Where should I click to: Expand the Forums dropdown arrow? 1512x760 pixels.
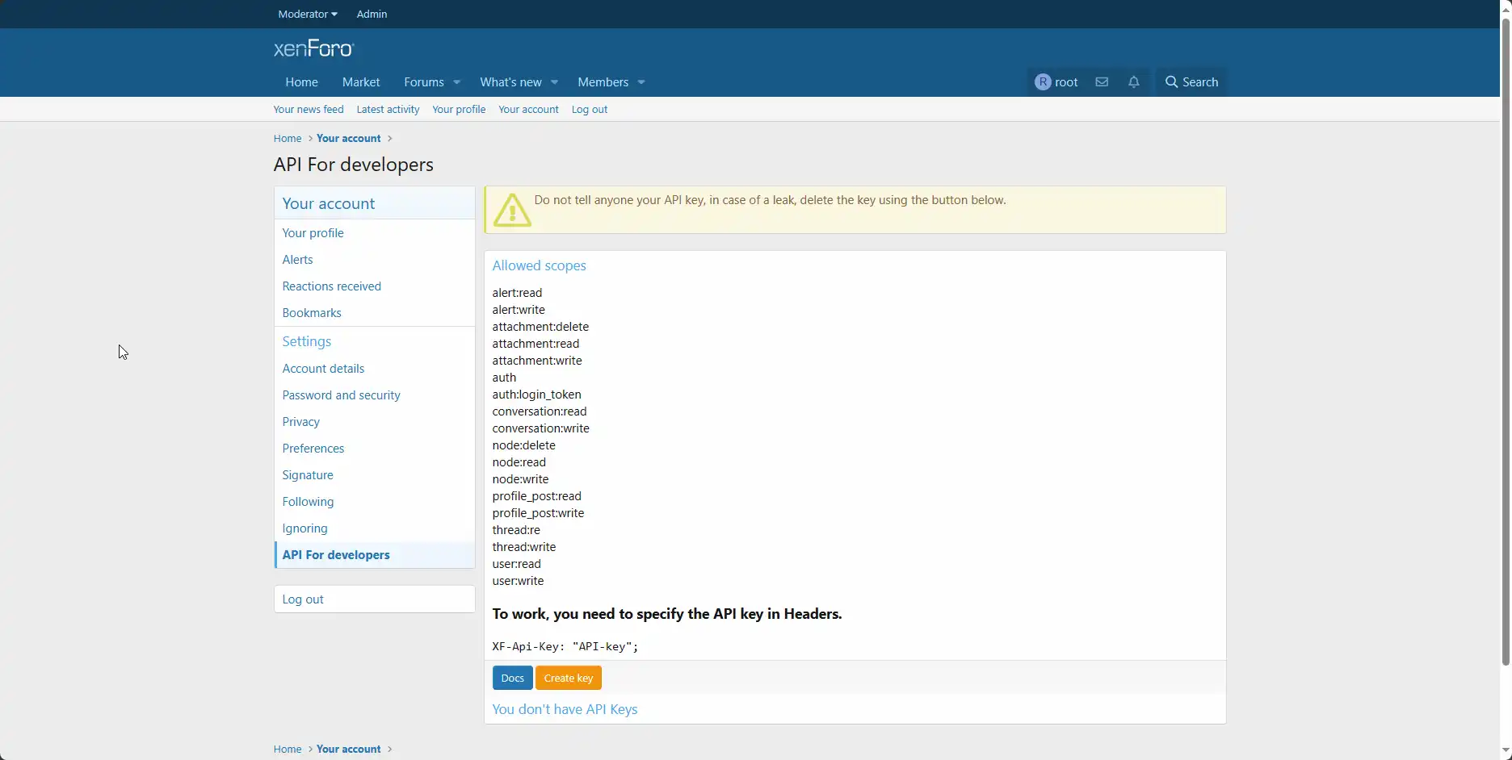[x=457, y=83]
